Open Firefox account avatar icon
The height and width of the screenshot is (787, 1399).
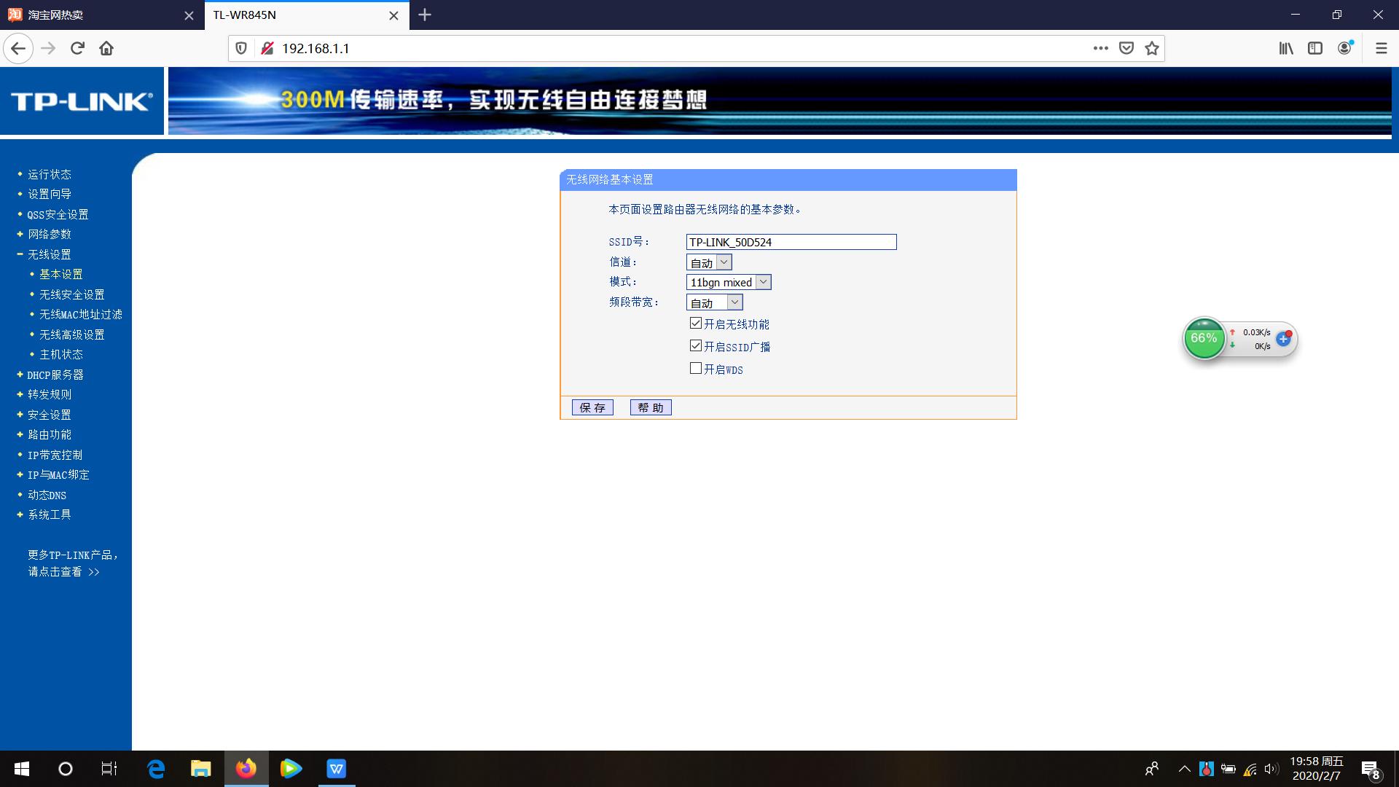coord(1345,48)
